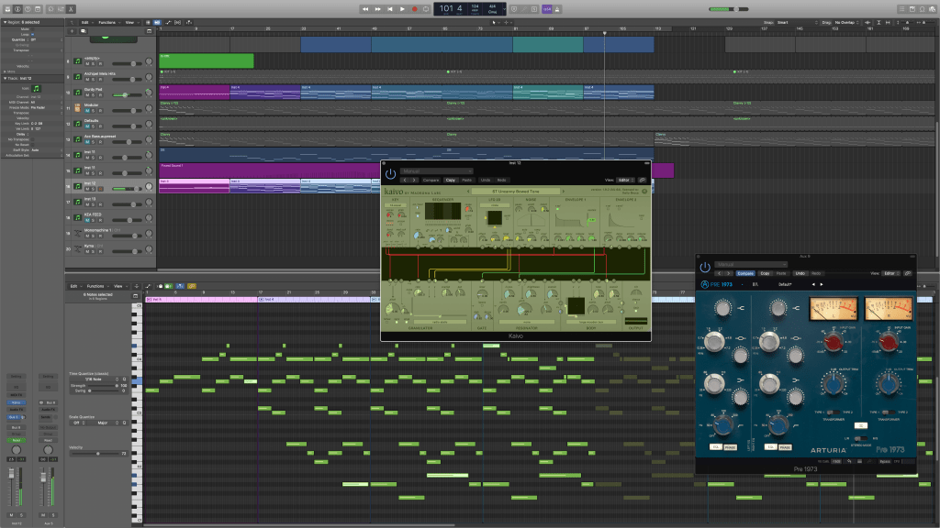Toggle the Cycle button in transport
940x528 pixels.
point(426,9)
